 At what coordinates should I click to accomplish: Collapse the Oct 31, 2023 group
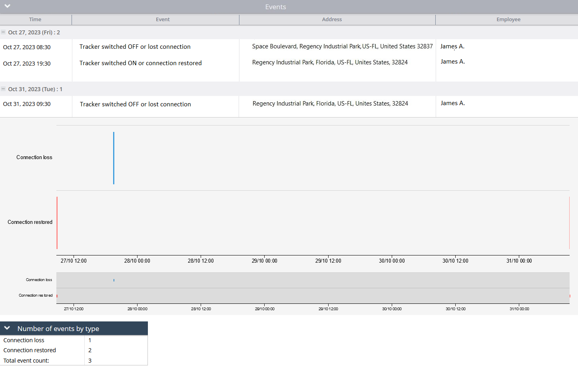pyautogui.click(x=3, y=89)
